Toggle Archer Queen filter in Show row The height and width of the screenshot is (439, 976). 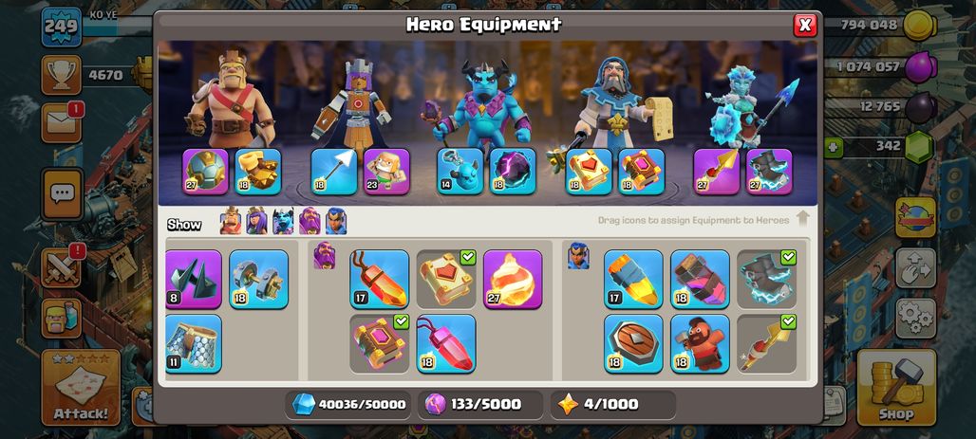(256, 221)
